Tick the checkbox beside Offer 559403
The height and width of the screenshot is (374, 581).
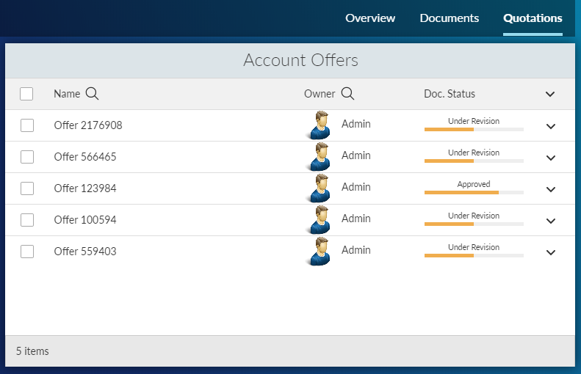pos(27,252)
